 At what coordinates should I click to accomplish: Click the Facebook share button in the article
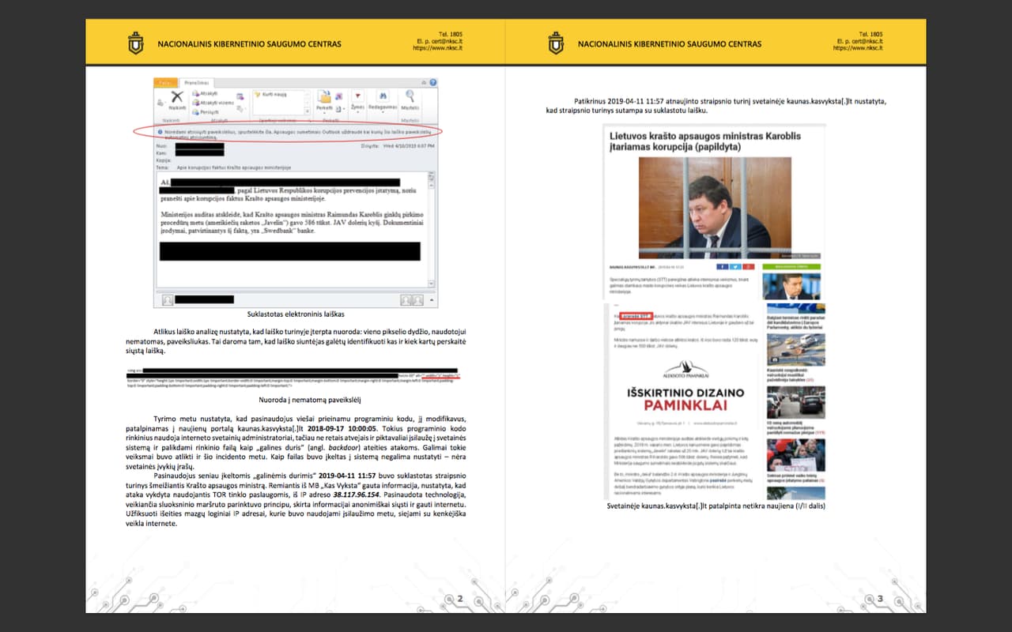click(722, 266)
